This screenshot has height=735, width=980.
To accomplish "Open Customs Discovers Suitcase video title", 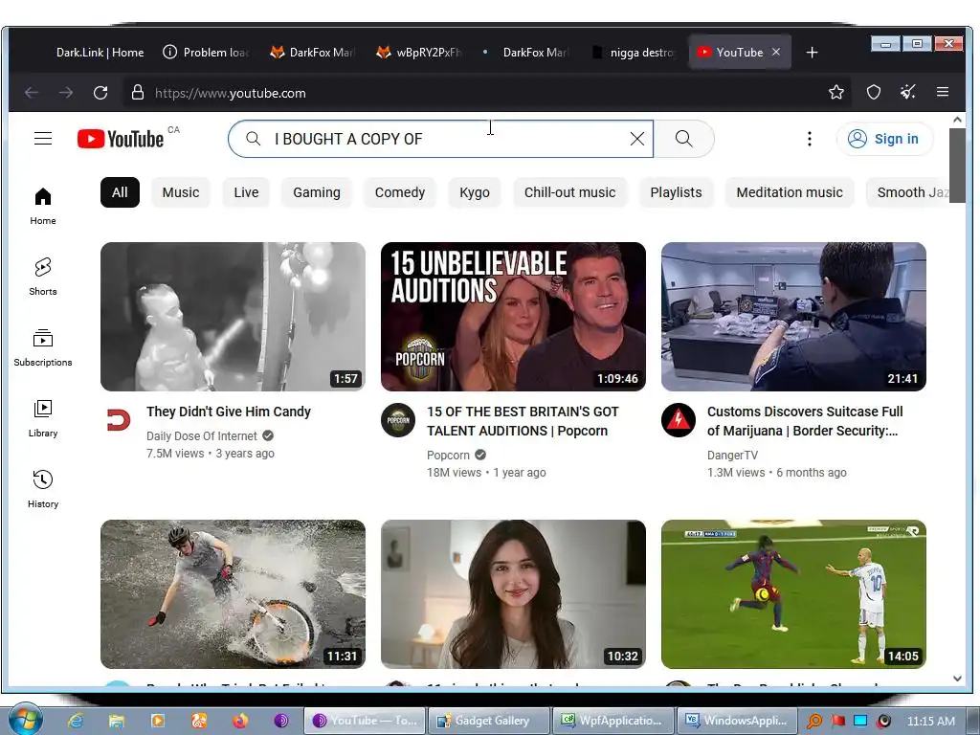I will coord(805,421).
